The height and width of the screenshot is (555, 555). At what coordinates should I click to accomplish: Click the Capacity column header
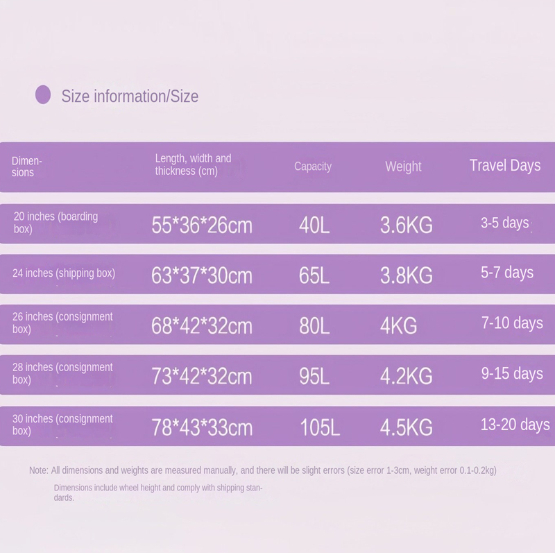click(x=313, y=166)
